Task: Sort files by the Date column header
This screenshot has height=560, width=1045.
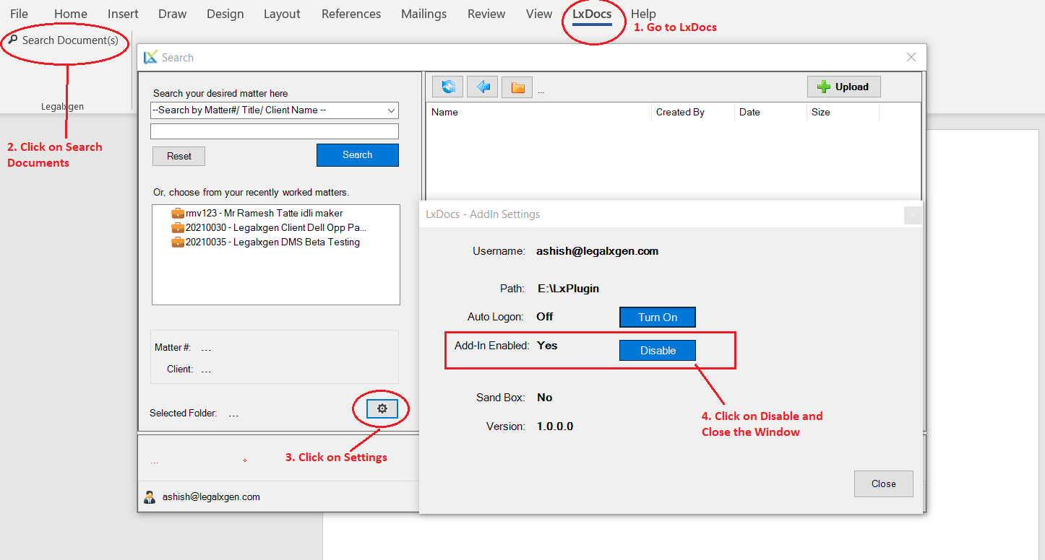Action: click(x=749, y=113)
